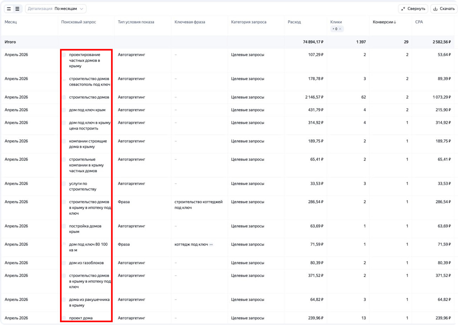Screen dimensions: 458x325
Task: Tick checkbox for 'дом из газоблоков'
Action: (64, 263)
